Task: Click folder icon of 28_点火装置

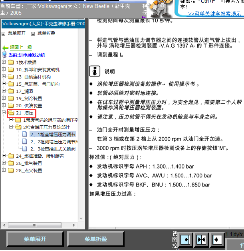Action: tap(11, 170)
